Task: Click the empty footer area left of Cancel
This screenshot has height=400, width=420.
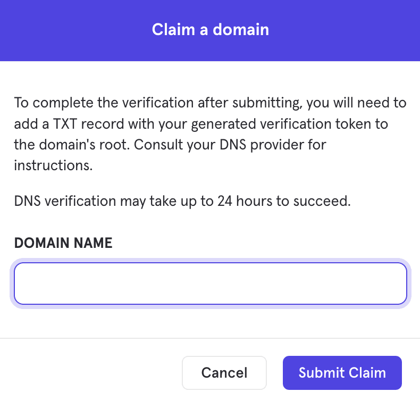Action: coord(90,372)
